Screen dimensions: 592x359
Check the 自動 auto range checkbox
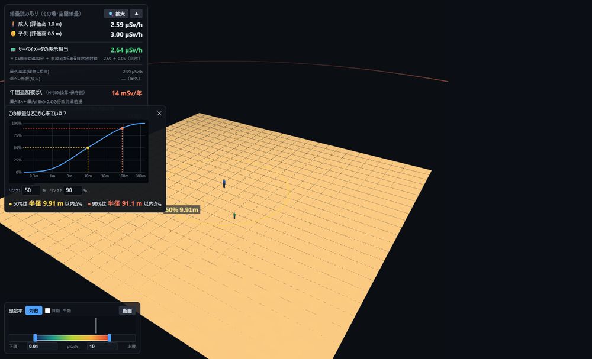pos(47,311)
